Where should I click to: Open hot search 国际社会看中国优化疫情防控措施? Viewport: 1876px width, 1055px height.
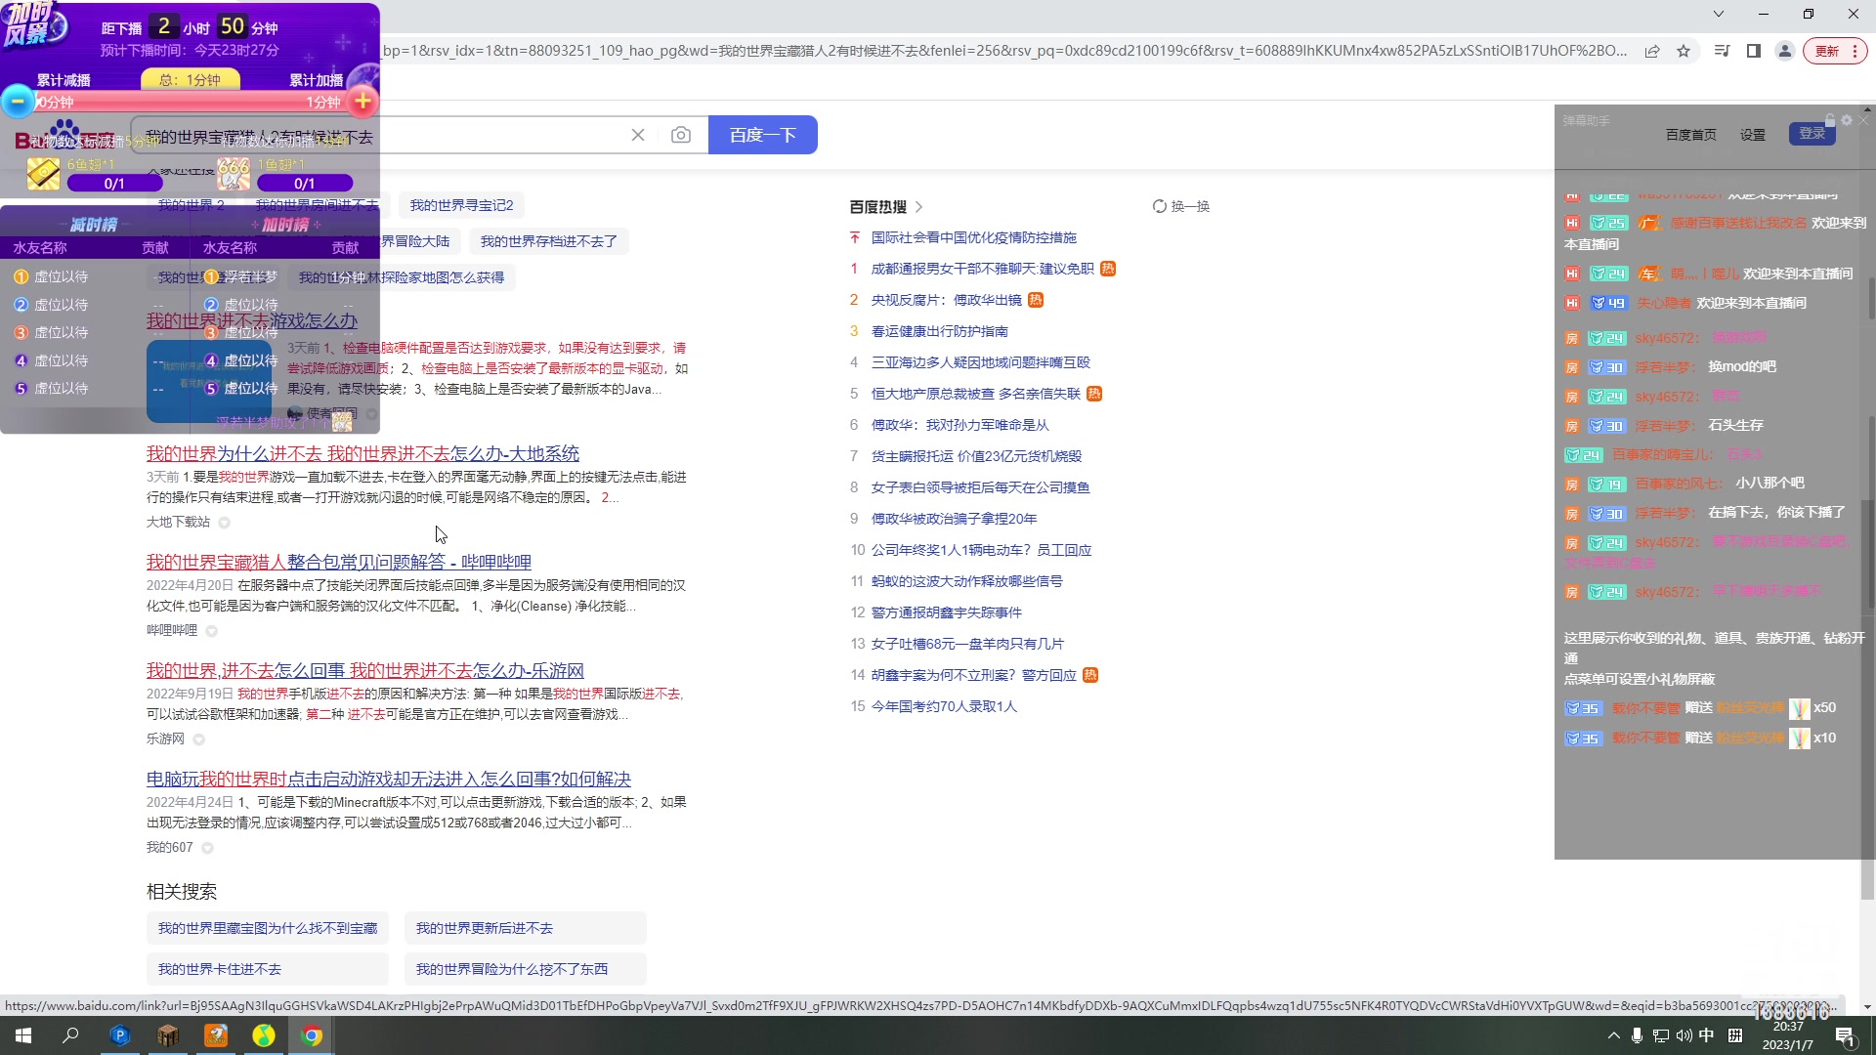coord(974,237)
